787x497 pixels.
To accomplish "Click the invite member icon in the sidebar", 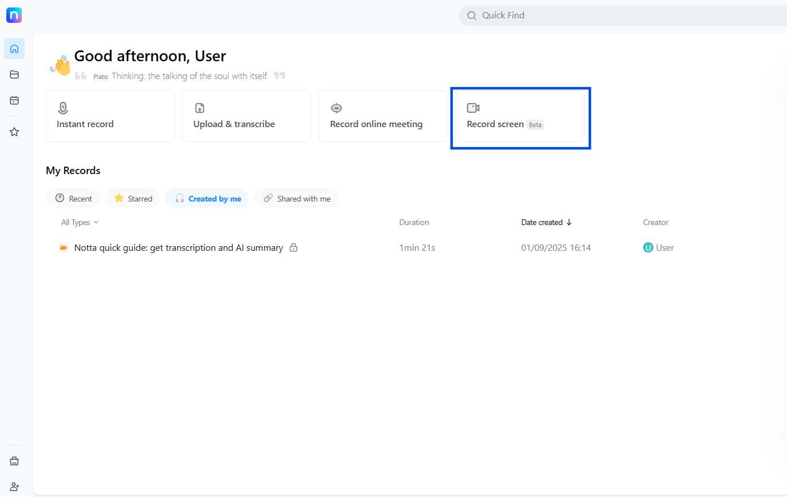I will 14,487.
